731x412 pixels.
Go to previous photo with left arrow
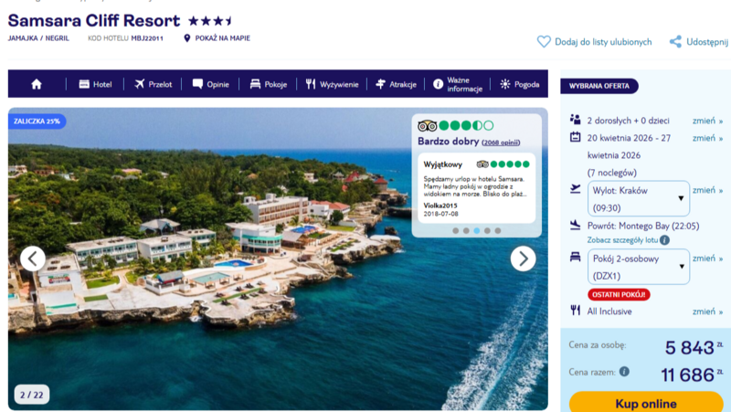click(33, 259)
